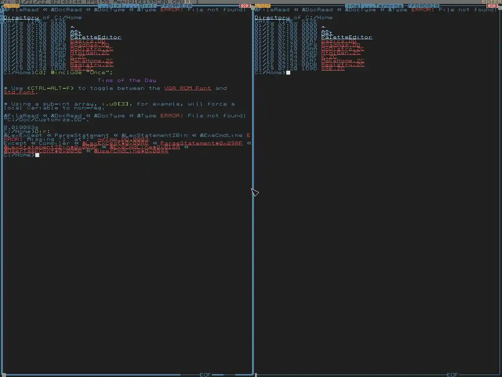The width and height of the screenshot is (502, 377).
Task: Click the 'Directory' heading link in left window
Action: tap(21, 18)
